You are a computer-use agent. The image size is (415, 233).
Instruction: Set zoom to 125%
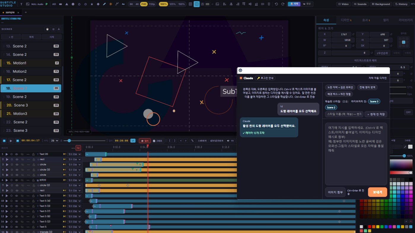[172, 4]
